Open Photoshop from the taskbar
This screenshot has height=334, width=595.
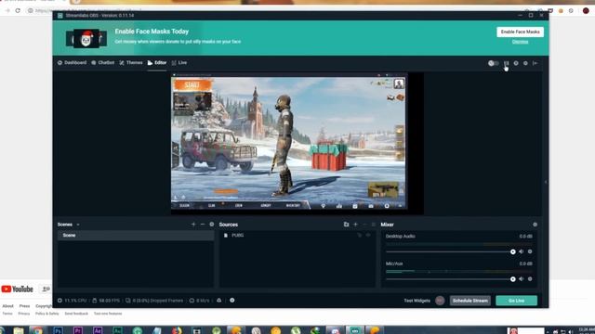pyautogui.click(x=58, y=330)
